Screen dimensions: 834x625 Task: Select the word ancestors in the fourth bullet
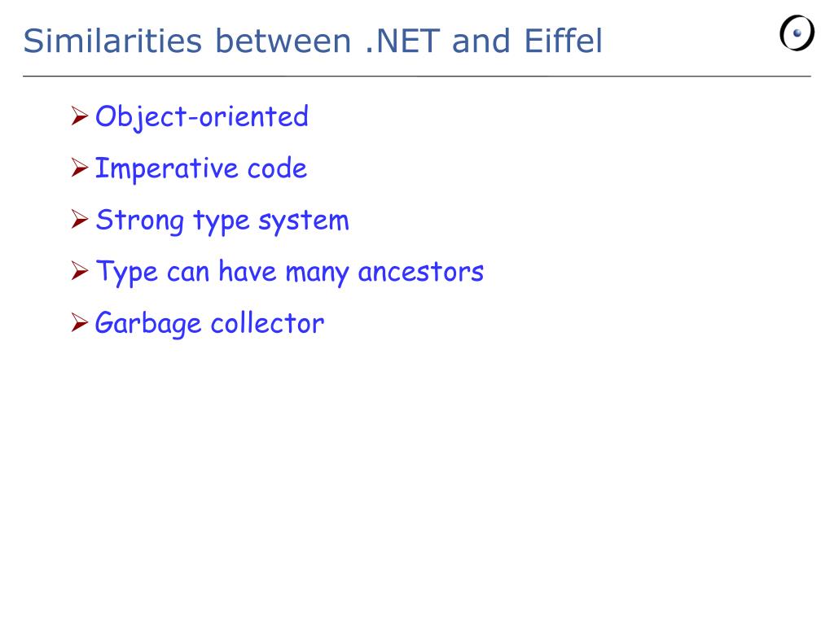point(421,272)
